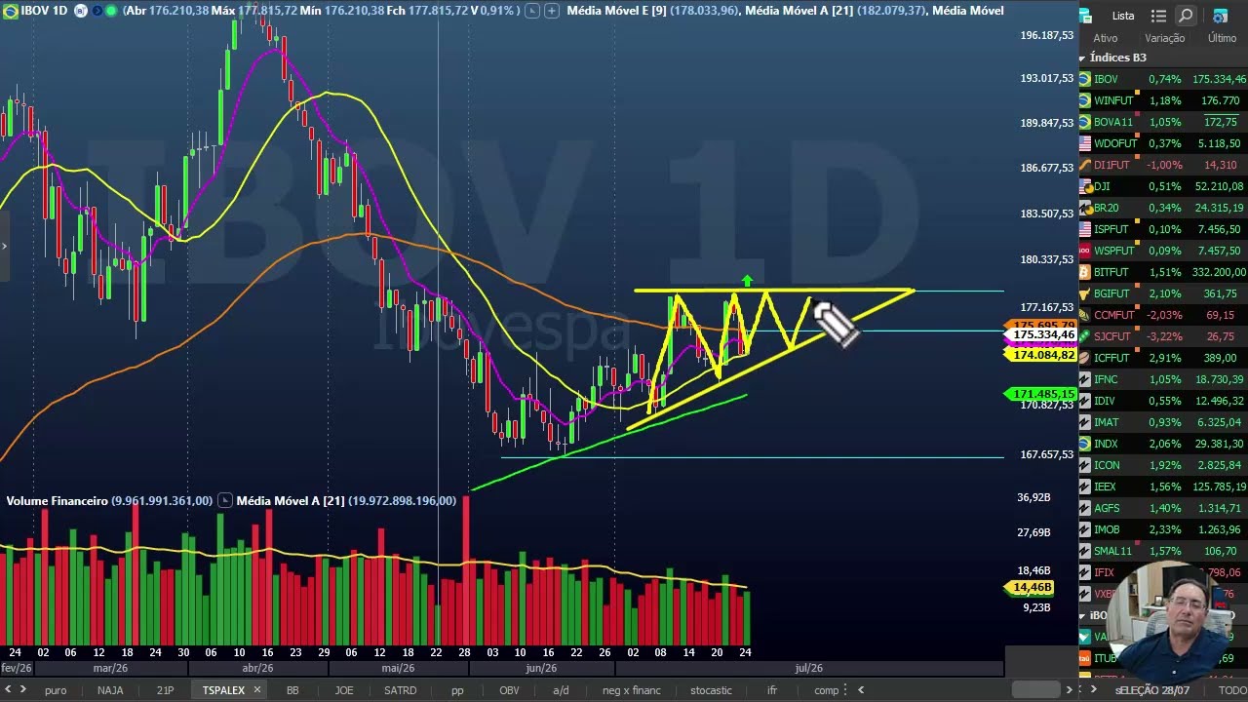Open the pp tab

pos(457,690)
